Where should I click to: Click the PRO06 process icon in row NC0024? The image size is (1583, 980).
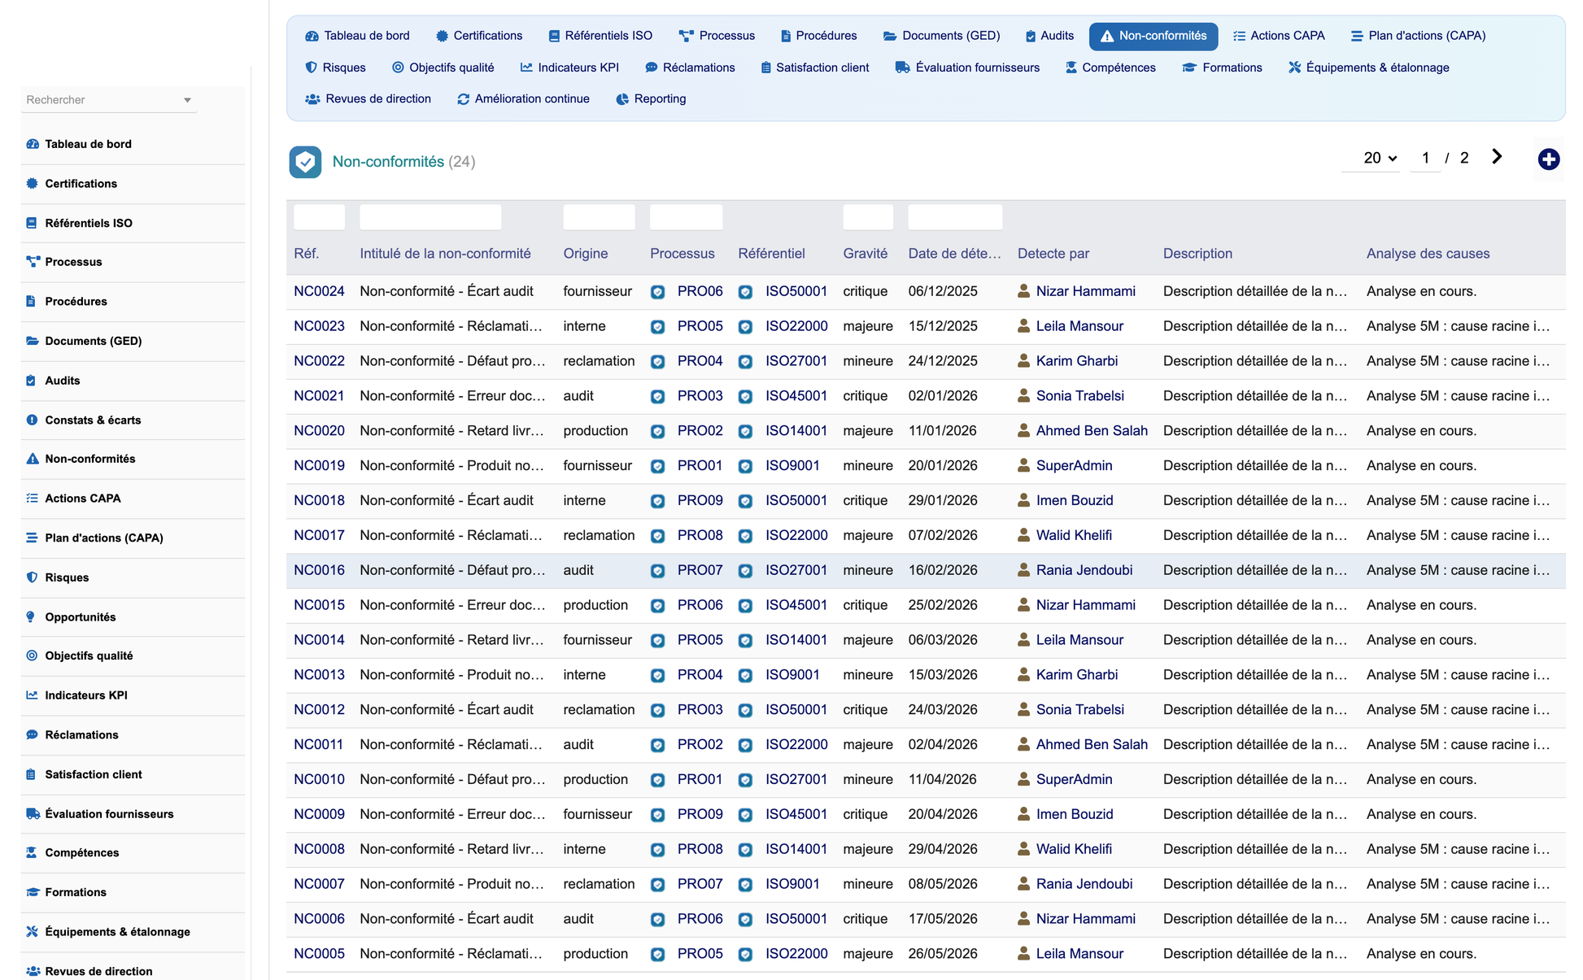click(657, 292)
